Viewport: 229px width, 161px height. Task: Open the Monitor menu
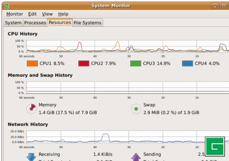pyautogui.click(x=15, y=14)
